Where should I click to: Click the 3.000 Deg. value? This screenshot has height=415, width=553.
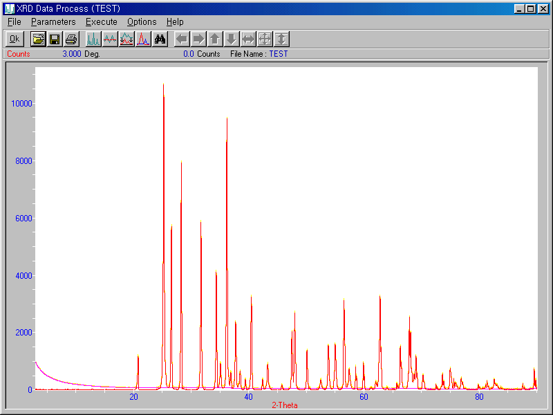81,54
